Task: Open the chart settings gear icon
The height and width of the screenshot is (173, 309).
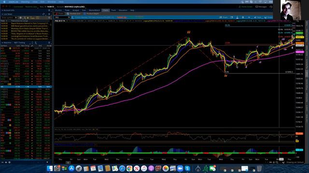Action: [x=243, y=17]
